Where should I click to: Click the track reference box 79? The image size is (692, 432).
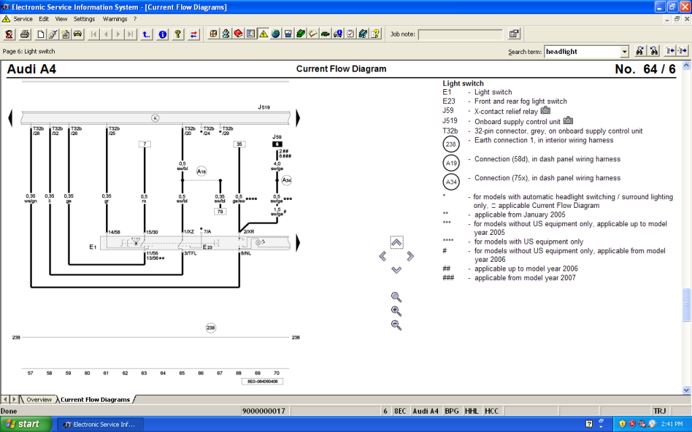220,211
